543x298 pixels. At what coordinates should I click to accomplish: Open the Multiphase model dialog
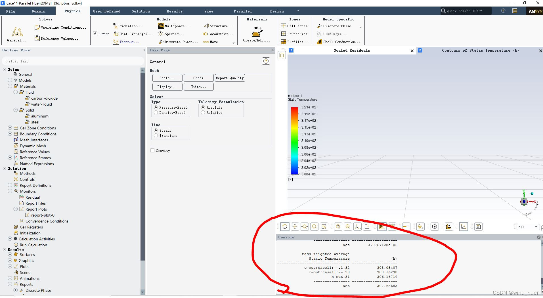(x=174, y=26)
